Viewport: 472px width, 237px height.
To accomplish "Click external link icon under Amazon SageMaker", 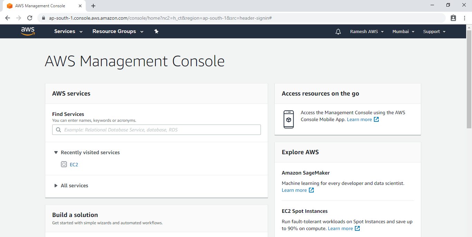I will 311,190.
